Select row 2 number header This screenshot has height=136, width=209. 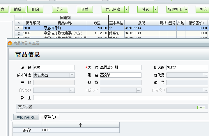[19, 33]
